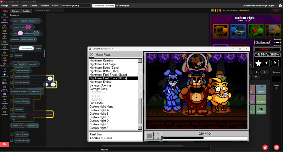Open the Listas block category

click(4, 59)
